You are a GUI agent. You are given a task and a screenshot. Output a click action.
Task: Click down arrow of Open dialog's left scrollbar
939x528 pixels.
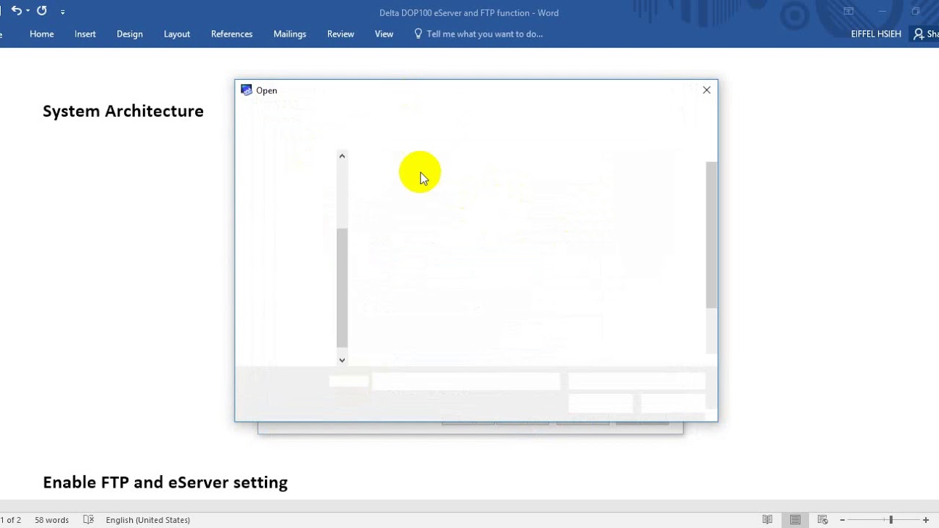pyautogui.click(x=342, y=360)
